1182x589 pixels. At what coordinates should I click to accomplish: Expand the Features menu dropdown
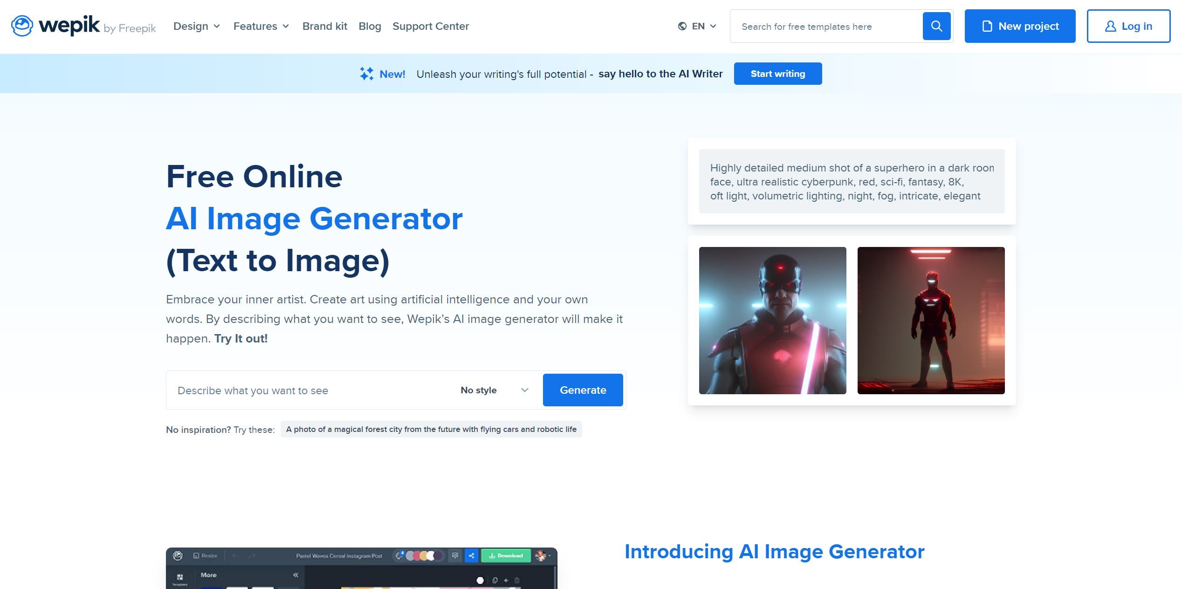[261, 26]
